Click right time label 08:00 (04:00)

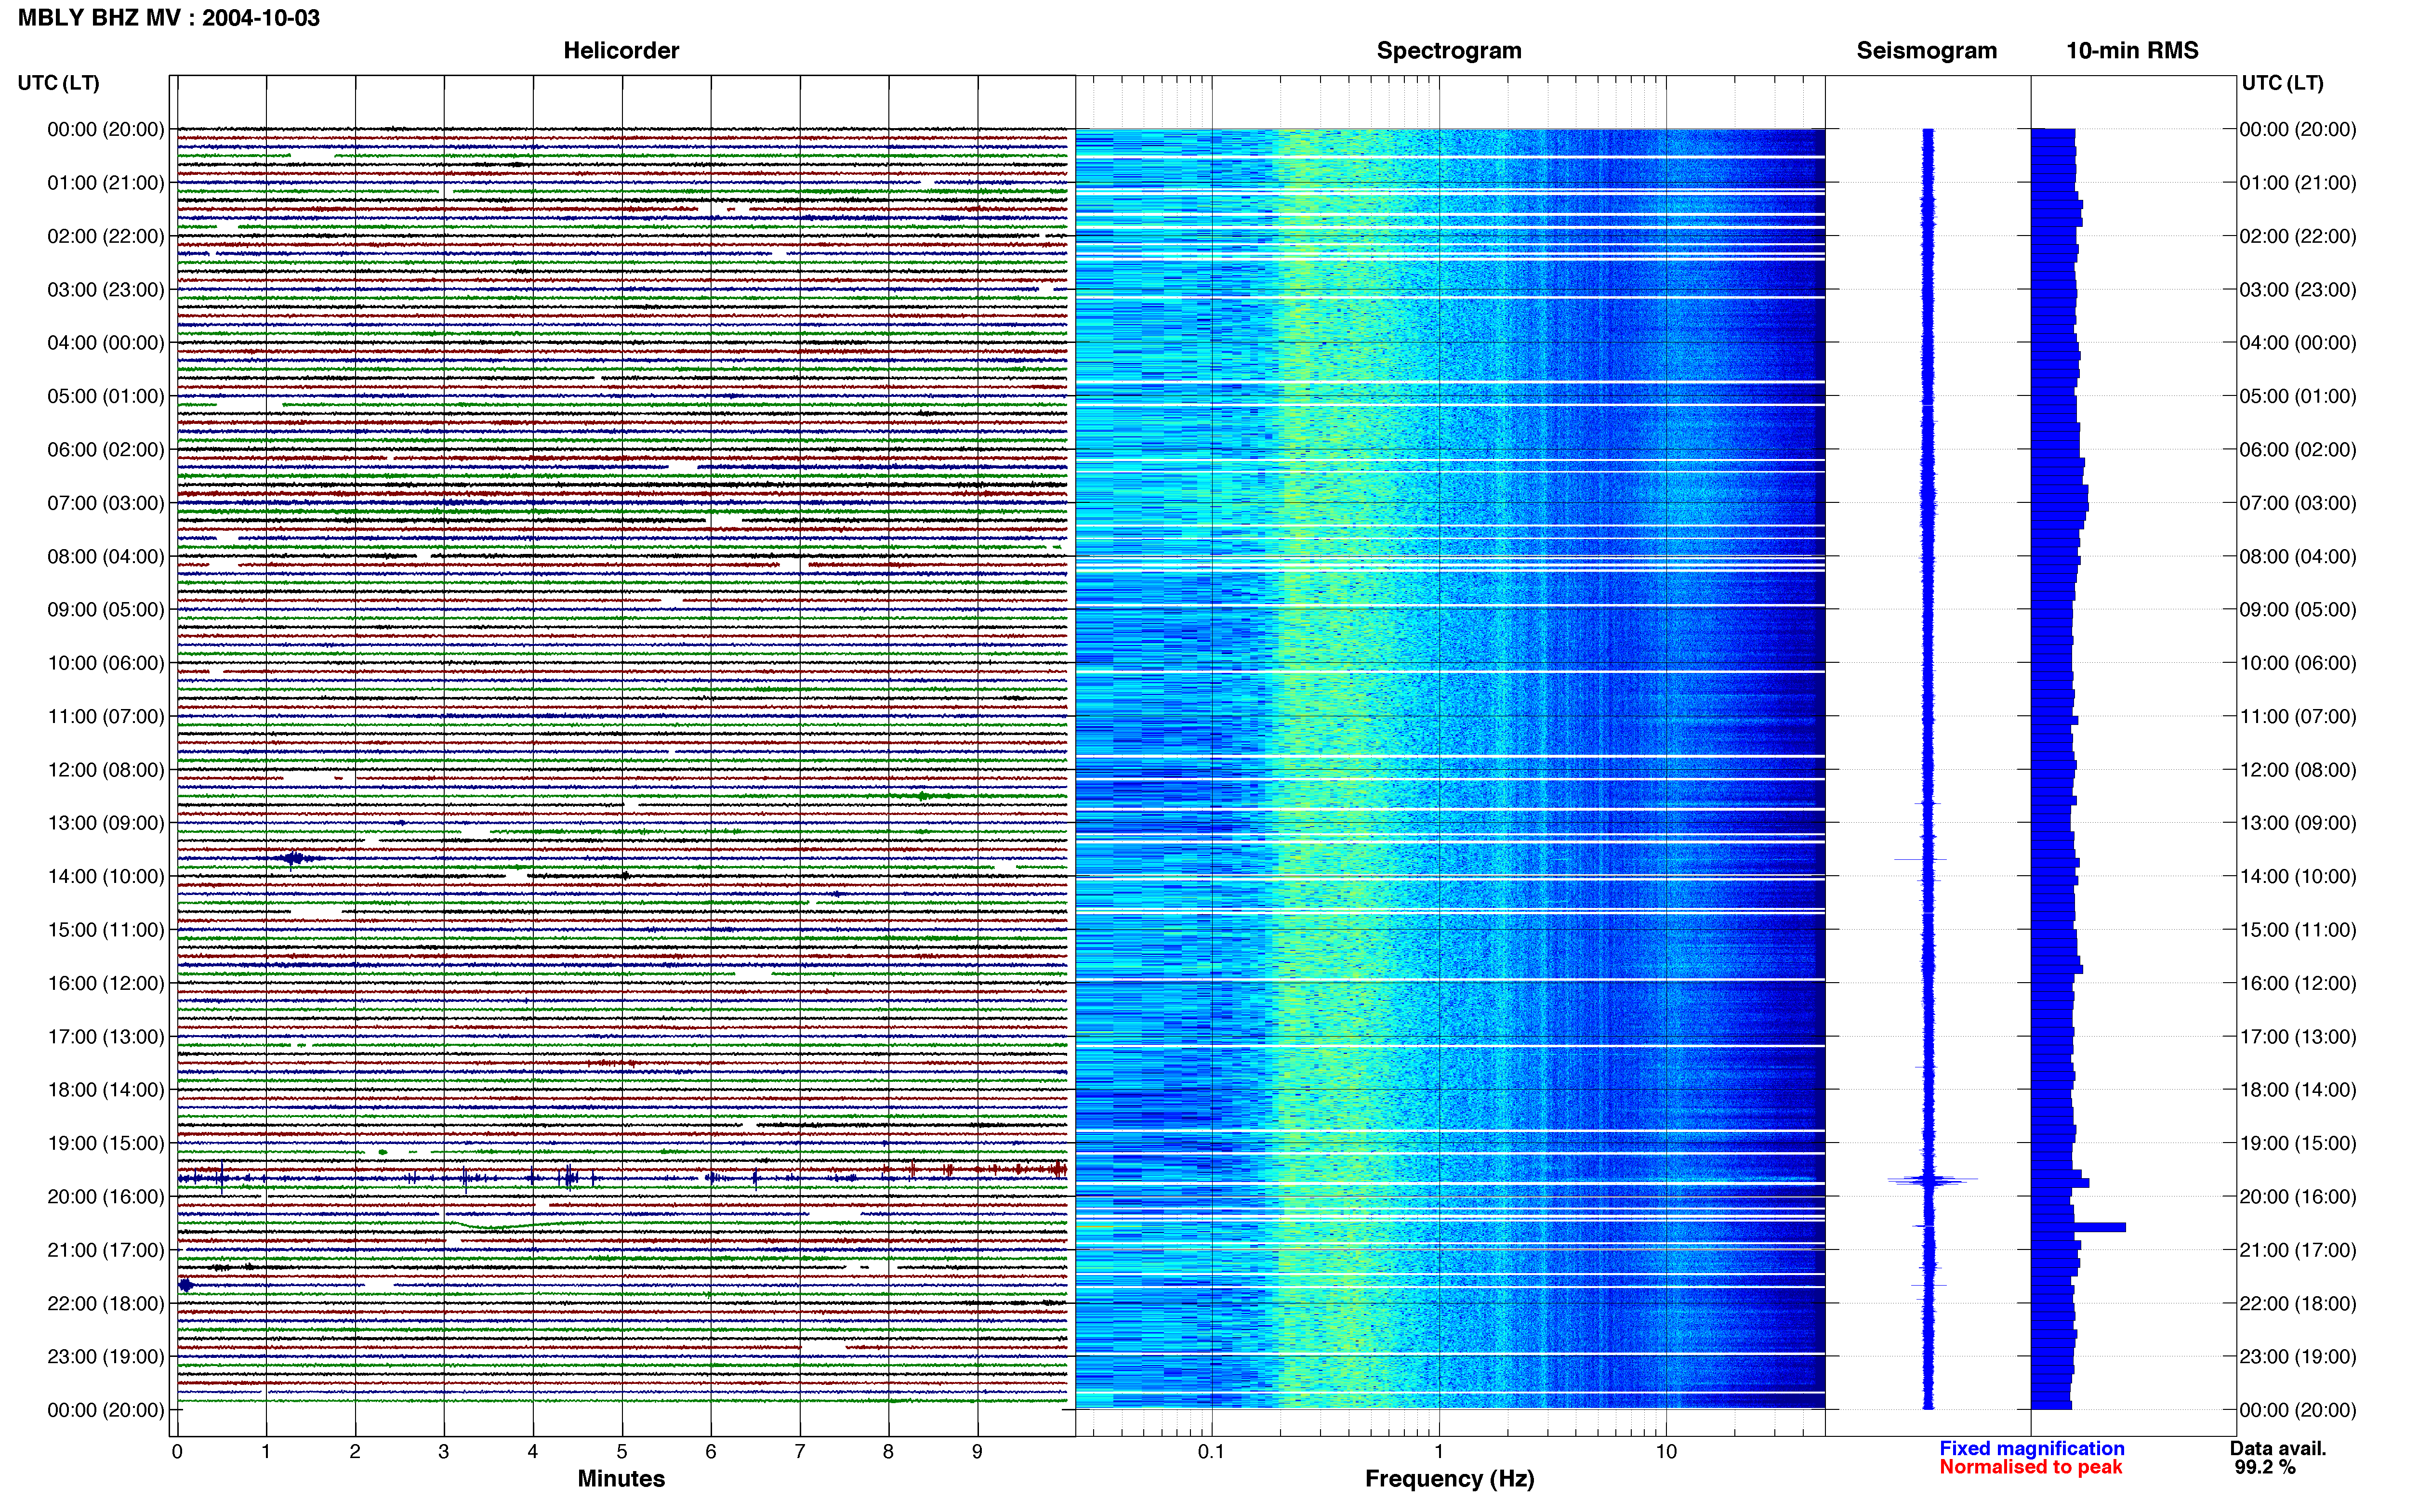click(x=2298, y=556)
